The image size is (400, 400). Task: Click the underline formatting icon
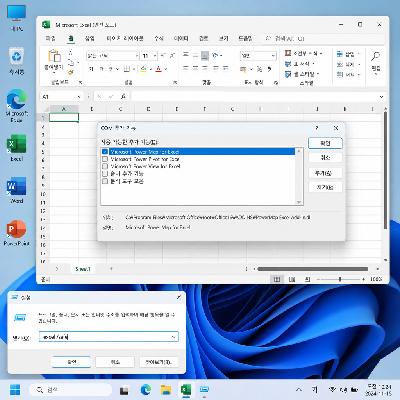[x=111, y=69]
